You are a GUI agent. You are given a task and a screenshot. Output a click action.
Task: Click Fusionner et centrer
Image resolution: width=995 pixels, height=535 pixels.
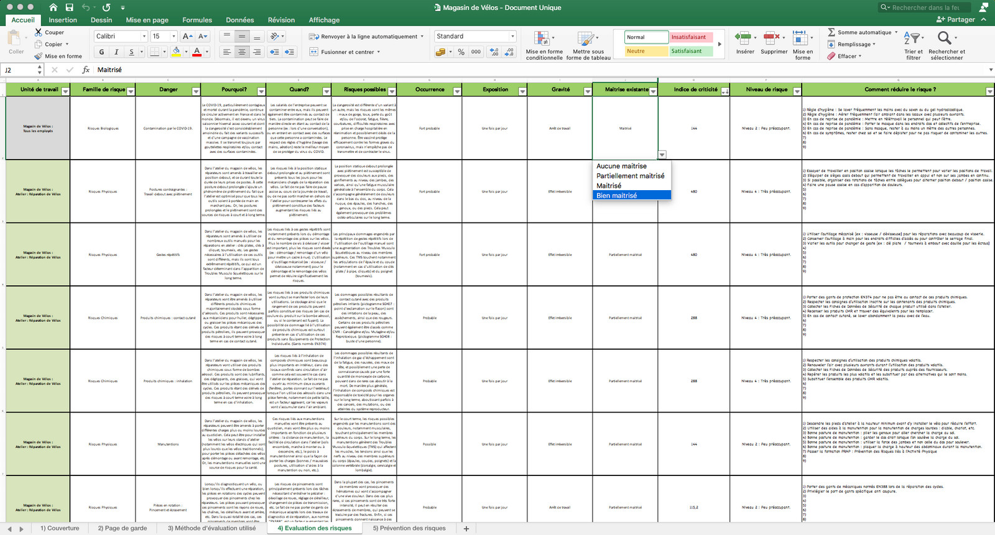tap(345, 52)
